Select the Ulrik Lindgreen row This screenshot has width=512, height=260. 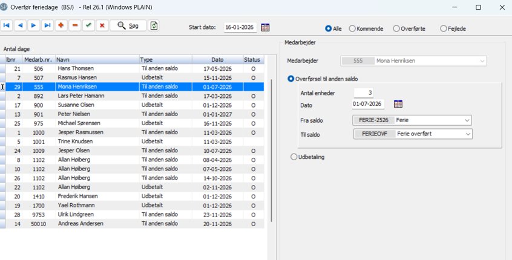[x=132, y=215]
